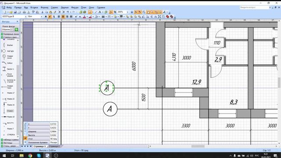Open Chrome from the taskbar
281x158 pixels.
tap(30, 155)
